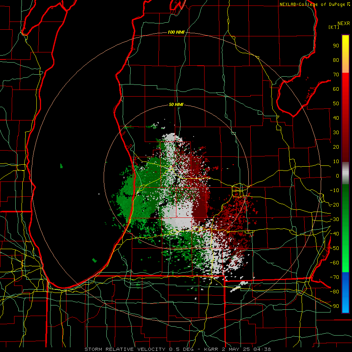Click the '50 NMI' range ring label
This screenshot has width=352, height=352.
point(176,104)
